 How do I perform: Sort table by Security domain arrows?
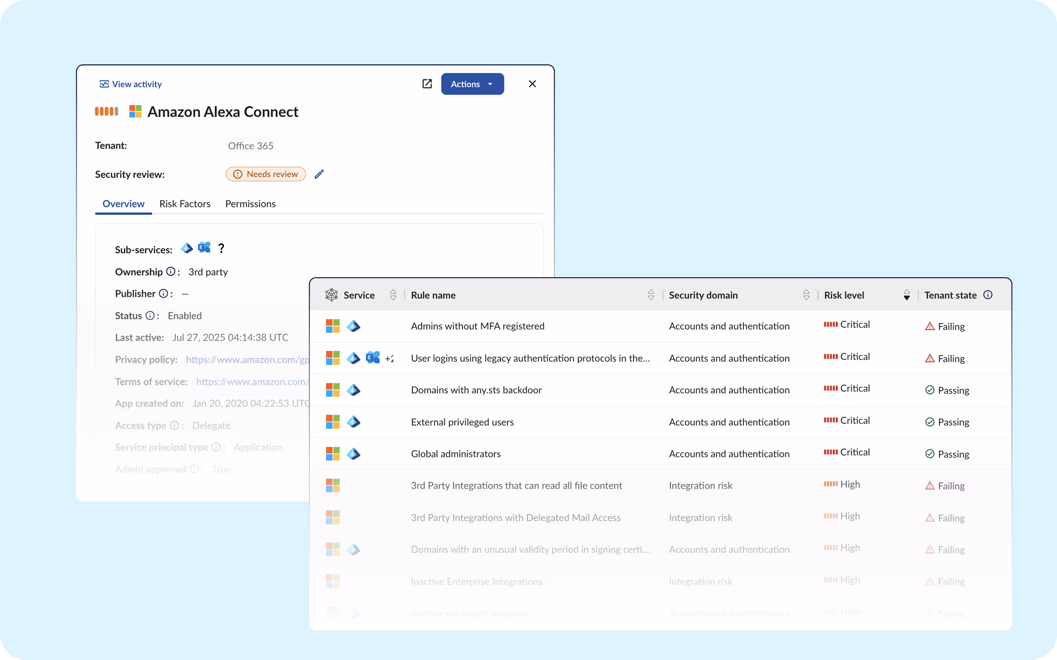(x=806, y=295)
